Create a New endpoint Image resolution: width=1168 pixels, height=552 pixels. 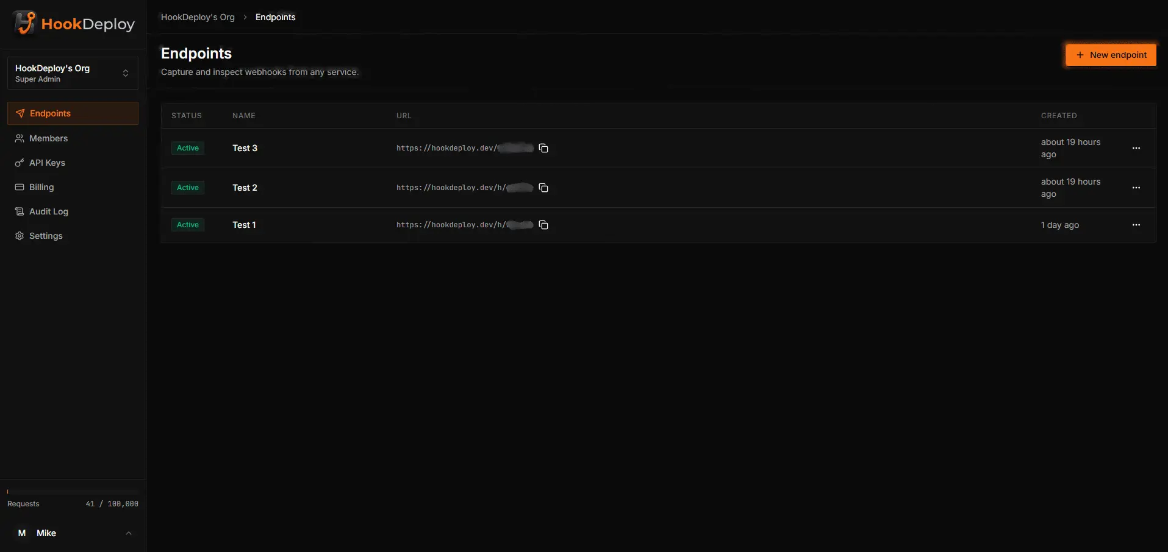pos(1111,55)
